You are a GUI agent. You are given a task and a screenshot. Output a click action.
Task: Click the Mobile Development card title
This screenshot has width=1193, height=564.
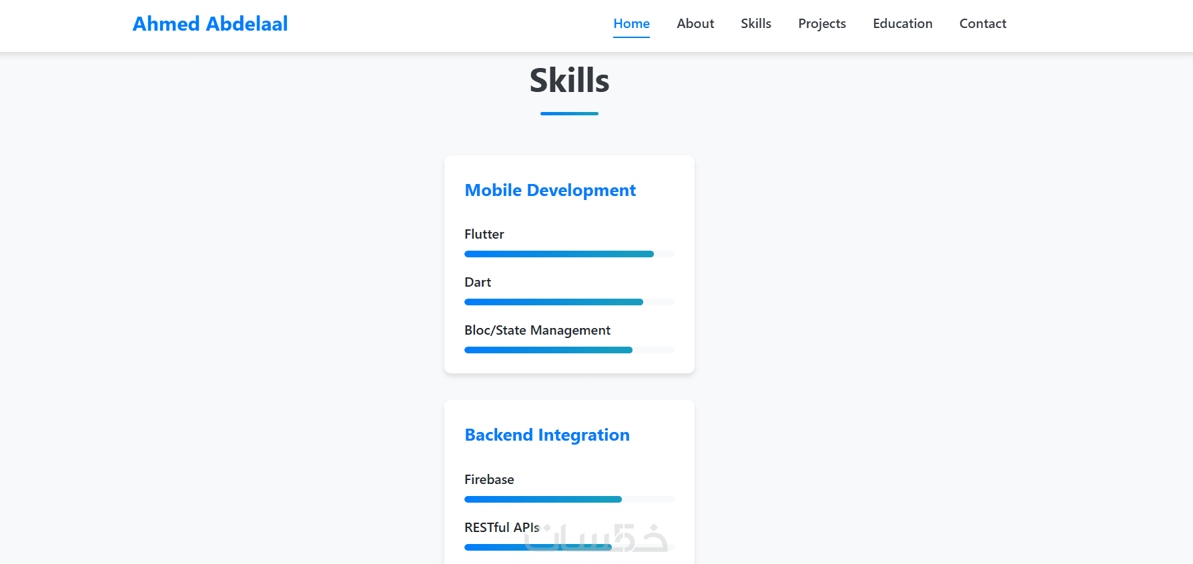[x=550, y=191]
